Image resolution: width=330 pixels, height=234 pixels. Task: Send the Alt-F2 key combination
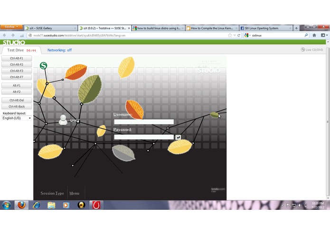17,92
